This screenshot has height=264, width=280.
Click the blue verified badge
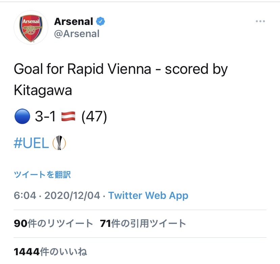pyautogui.click(x=100, y=22)
